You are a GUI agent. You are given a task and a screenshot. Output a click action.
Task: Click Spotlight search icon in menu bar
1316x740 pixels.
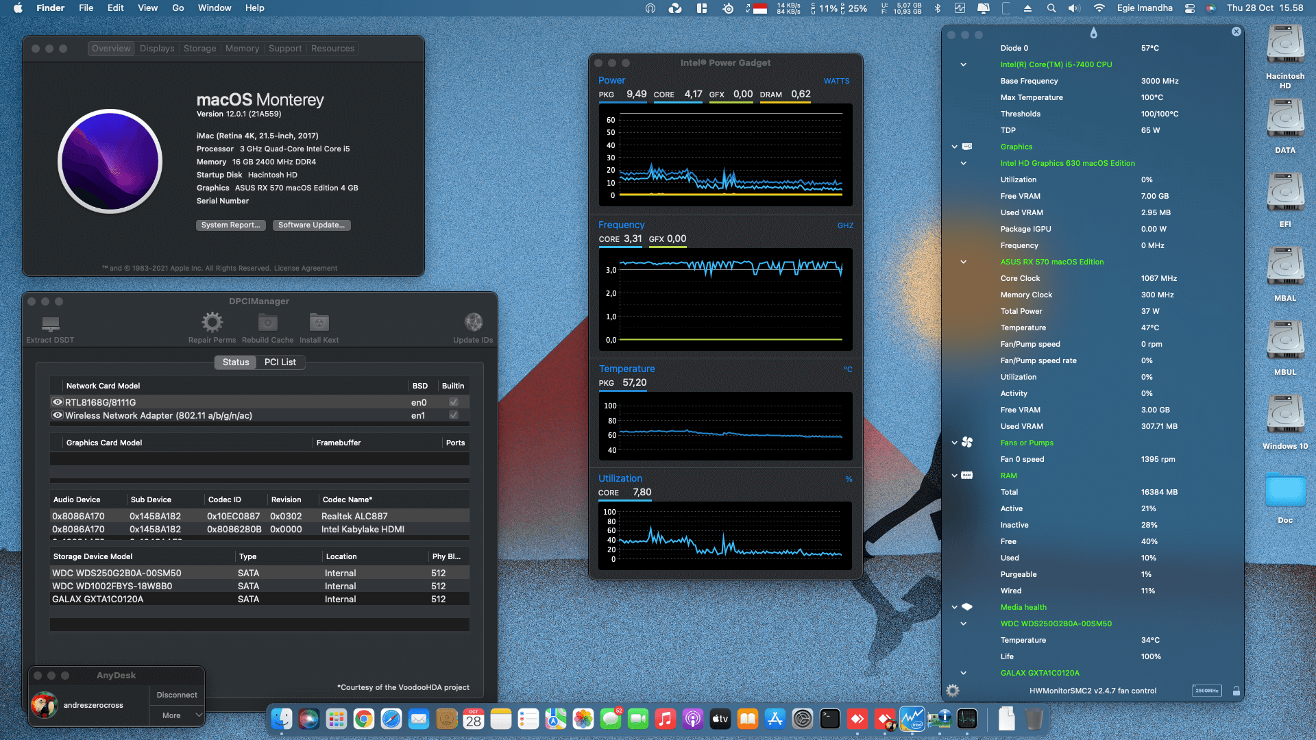click(1051, 8)
